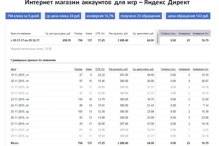Click the conversion value 6.25
219x146 pixels.
[206, 130]
